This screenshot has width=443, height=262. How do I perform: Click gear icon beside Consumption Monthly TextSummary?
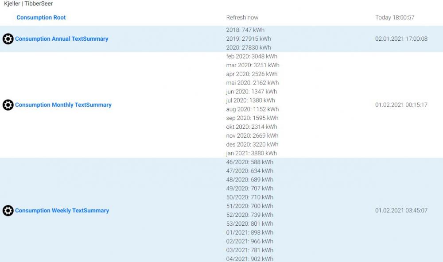pyautogui.click(x=8, y=105)
